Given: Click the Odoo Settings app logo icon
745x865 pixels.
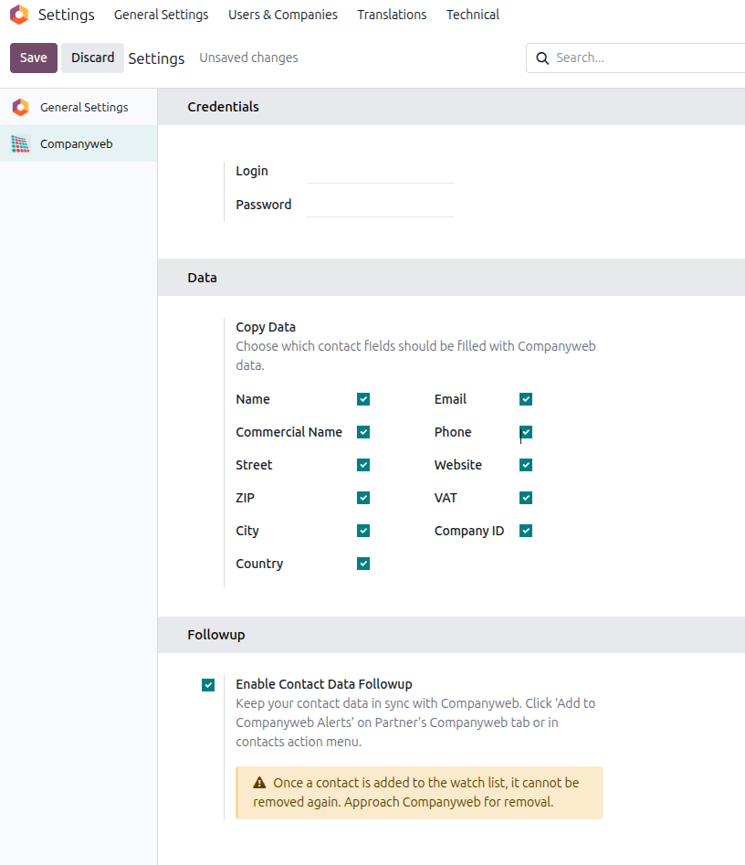Looking at the screenshot, I should coord(19,15).
